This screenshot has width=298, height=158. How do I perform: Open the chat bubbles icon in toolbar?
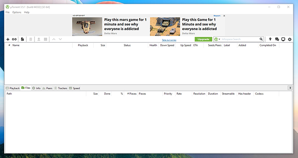coord(277,39)
